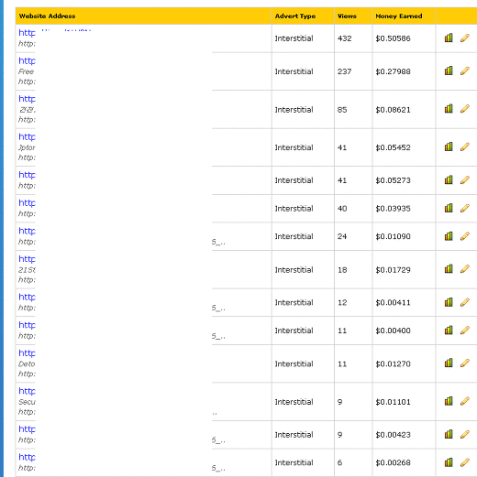Edit the entry with $0.01270 earned

pos(465,363)
